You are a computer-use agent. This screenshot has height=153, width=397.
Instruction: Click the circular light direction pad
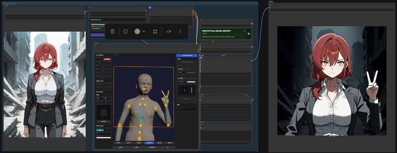[x=185, y=90]
